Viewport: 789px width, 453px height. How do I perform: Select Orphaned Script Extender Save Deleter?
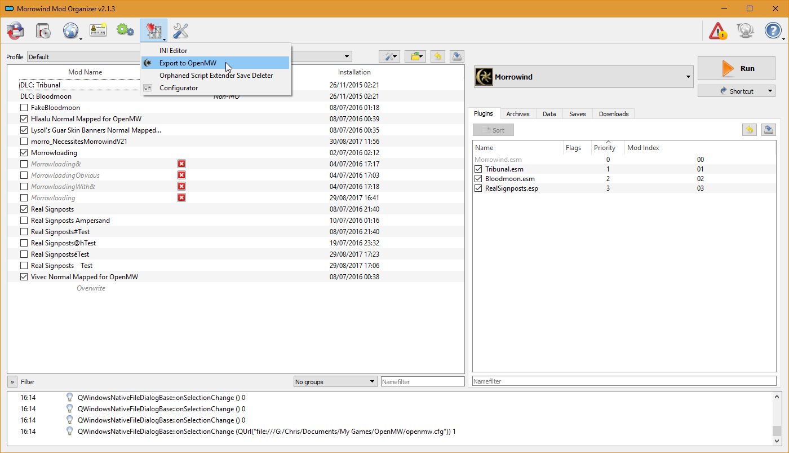point(215,75)
